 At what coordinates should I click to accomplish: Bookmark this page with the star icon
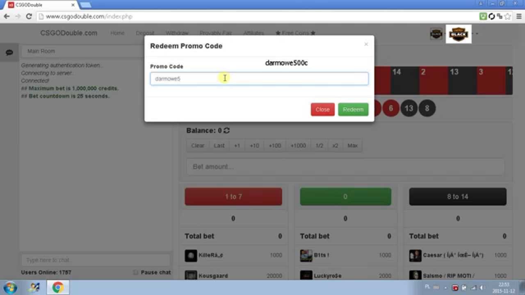(508, 17)
